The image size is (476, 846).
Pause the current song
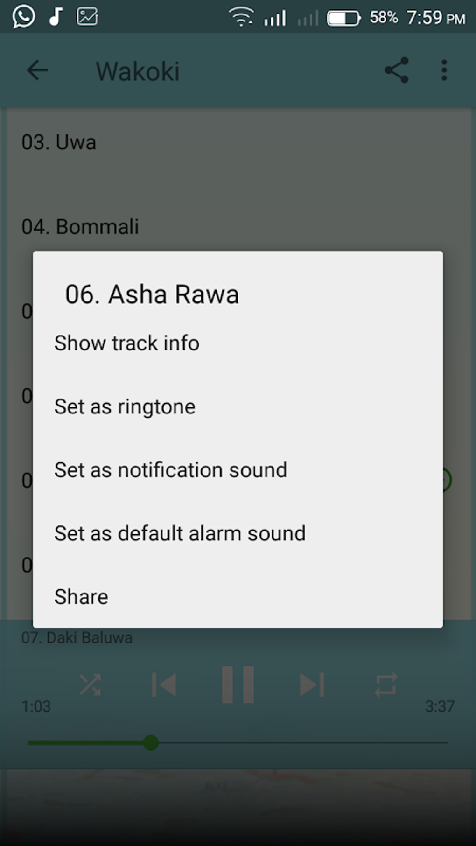(238, 685)
